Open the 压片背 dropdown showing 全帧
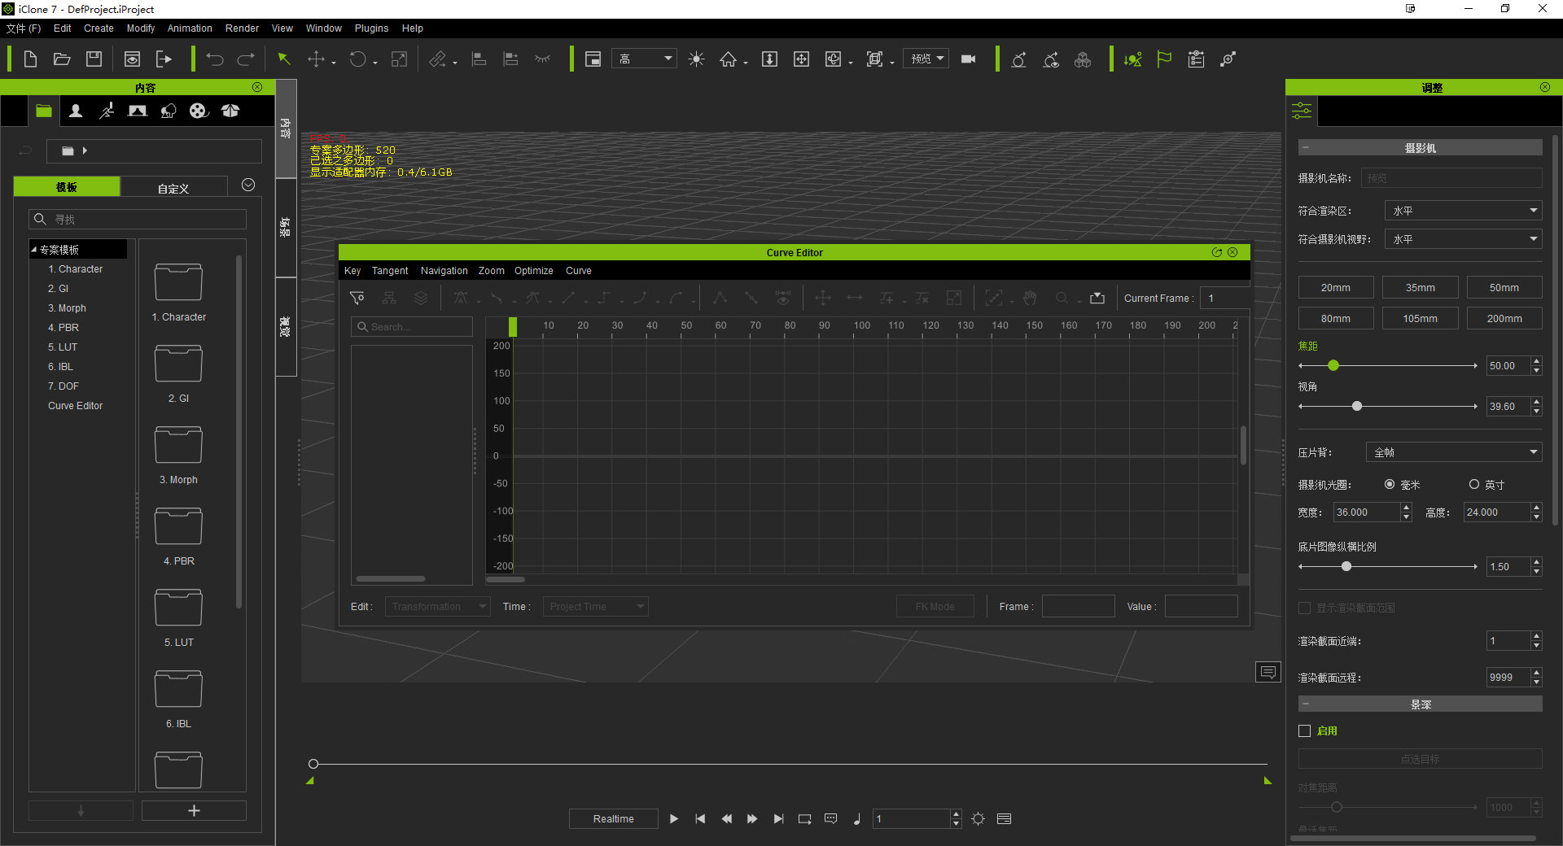The height and width of the screenshot is (846, 1563). click(1453, 451)
